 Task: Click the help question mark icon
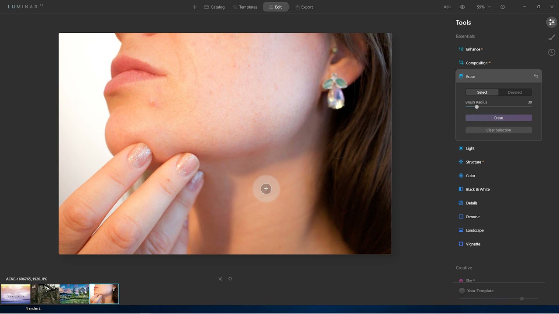[x=503, y=7]
